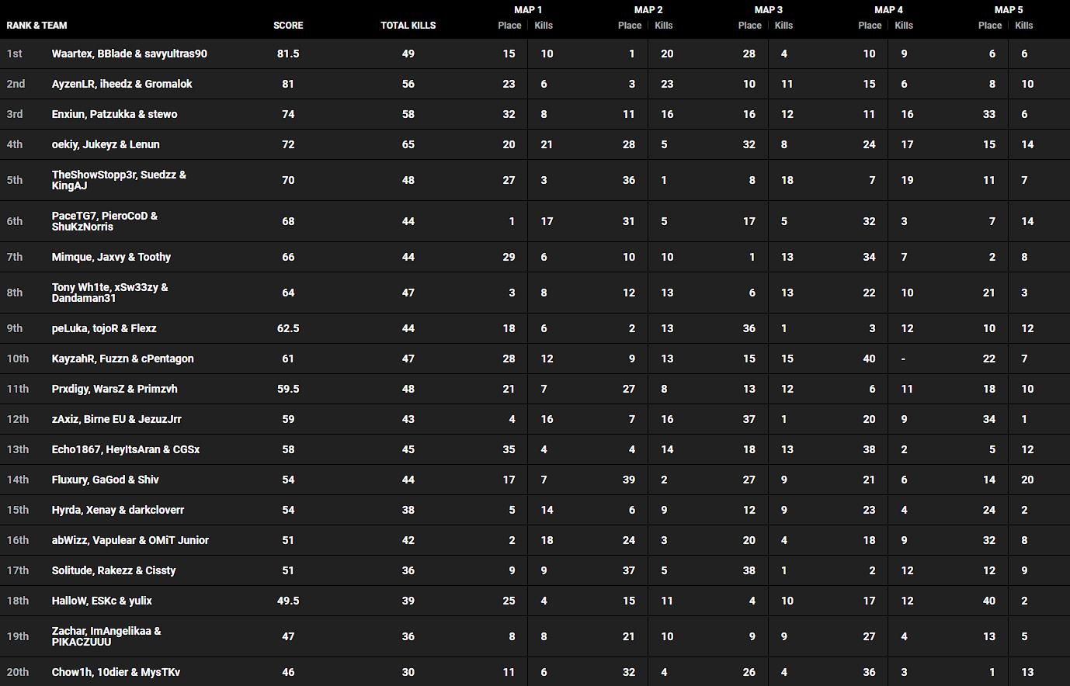The width and height of the screenshot is (1070, 686).
Task: Select the MAP 1 header
Action: coord(528,10)
